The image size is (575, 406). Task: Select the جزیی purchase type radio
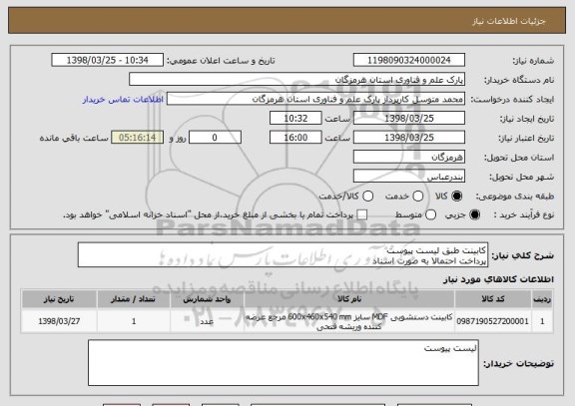click(x=474, y=214)
